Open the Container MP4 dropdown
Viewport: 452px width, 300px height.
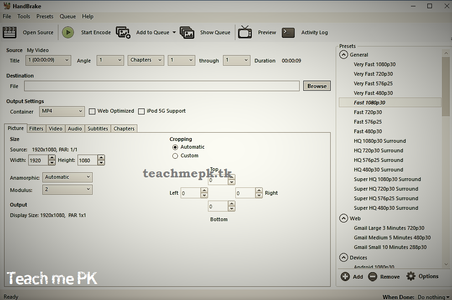point(62,111)
